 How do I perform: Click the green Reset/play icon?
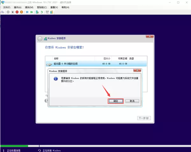pos(32,12)
